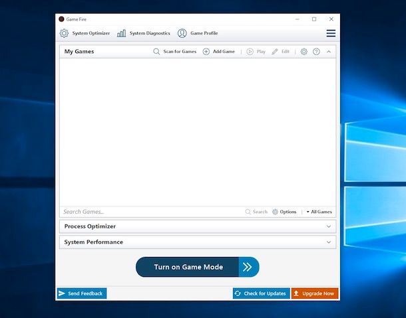Click the My Games heading
Screen dimensions: 406x318
[79, 51]
